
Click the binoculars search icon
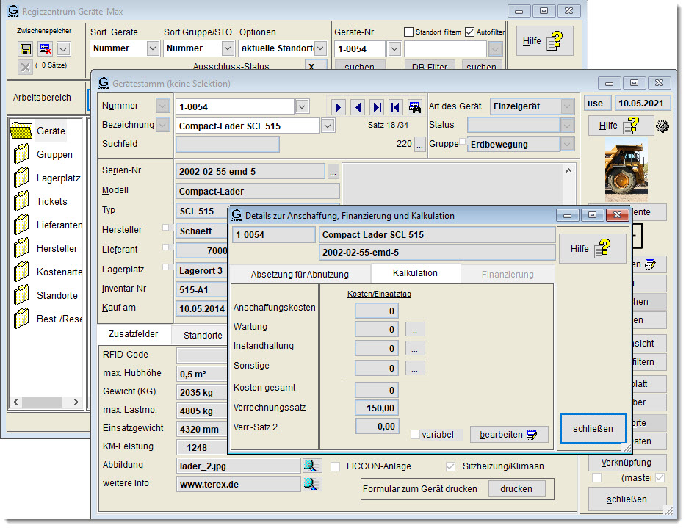click(x=415, y=107)
